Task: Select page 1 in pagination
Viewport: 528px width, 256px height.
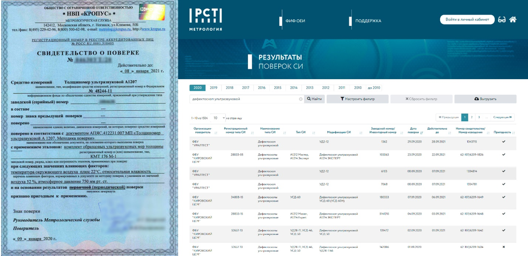Action: click(465, 117)
